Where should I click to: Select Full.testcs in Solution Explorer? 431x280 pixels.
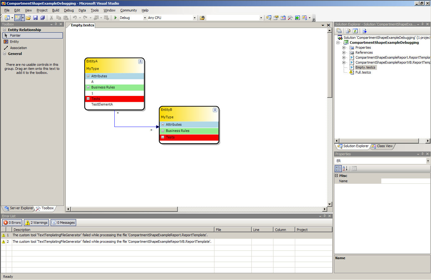(363, 72)
